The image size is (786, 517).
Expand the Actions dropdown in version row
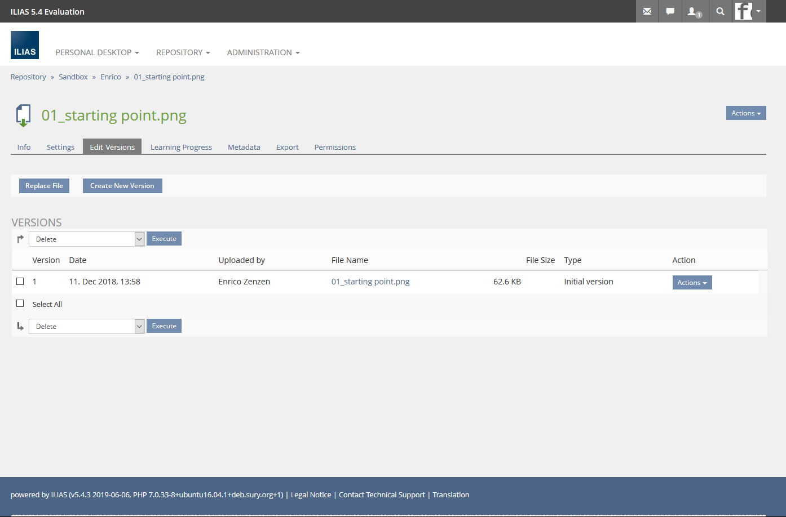tap(692, 283)
